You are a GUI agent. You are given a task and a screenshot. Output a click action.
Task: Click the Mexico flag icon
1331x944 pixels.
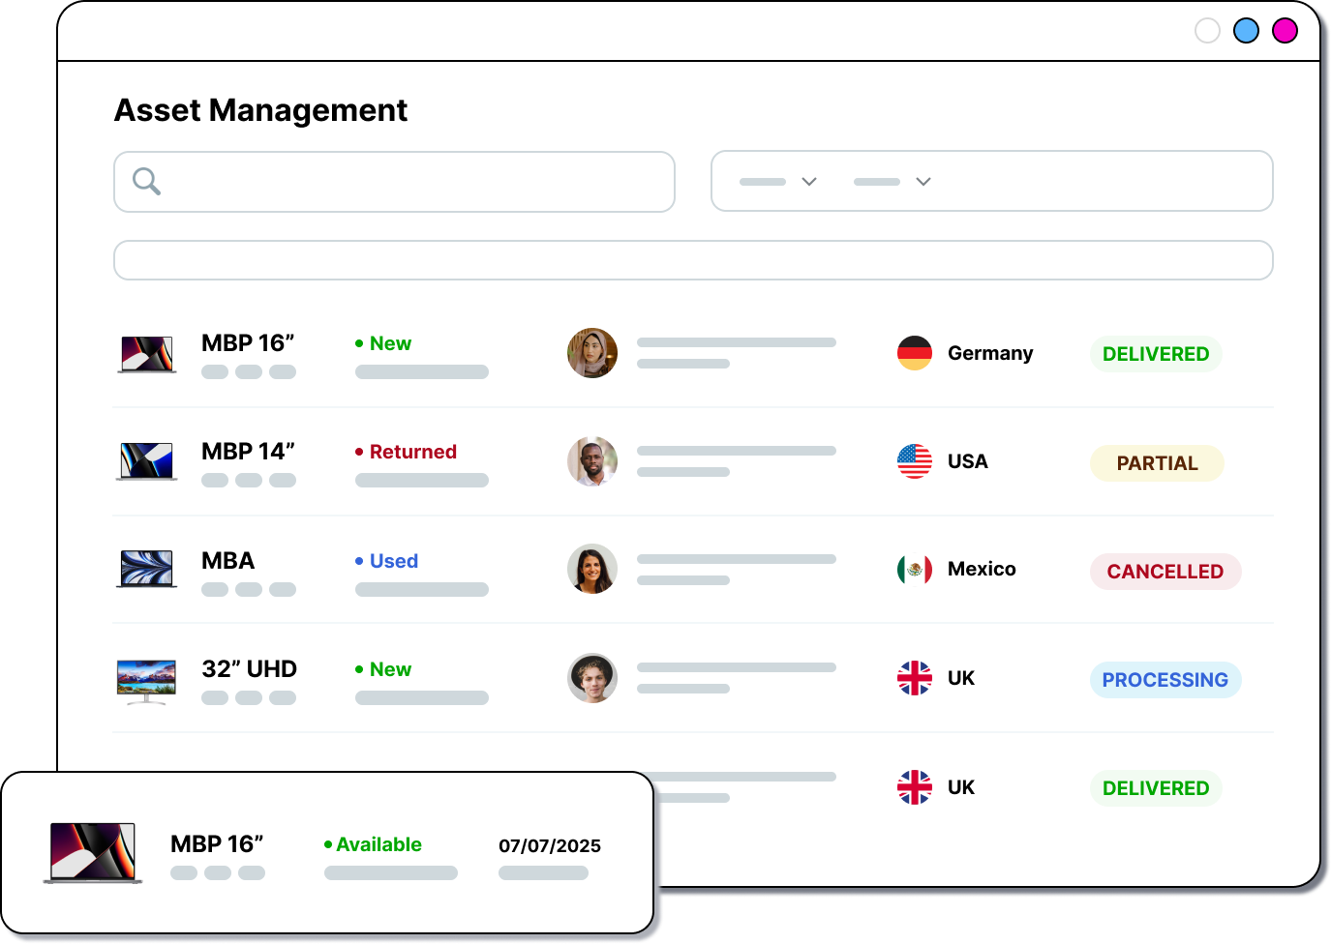[914, 570]
